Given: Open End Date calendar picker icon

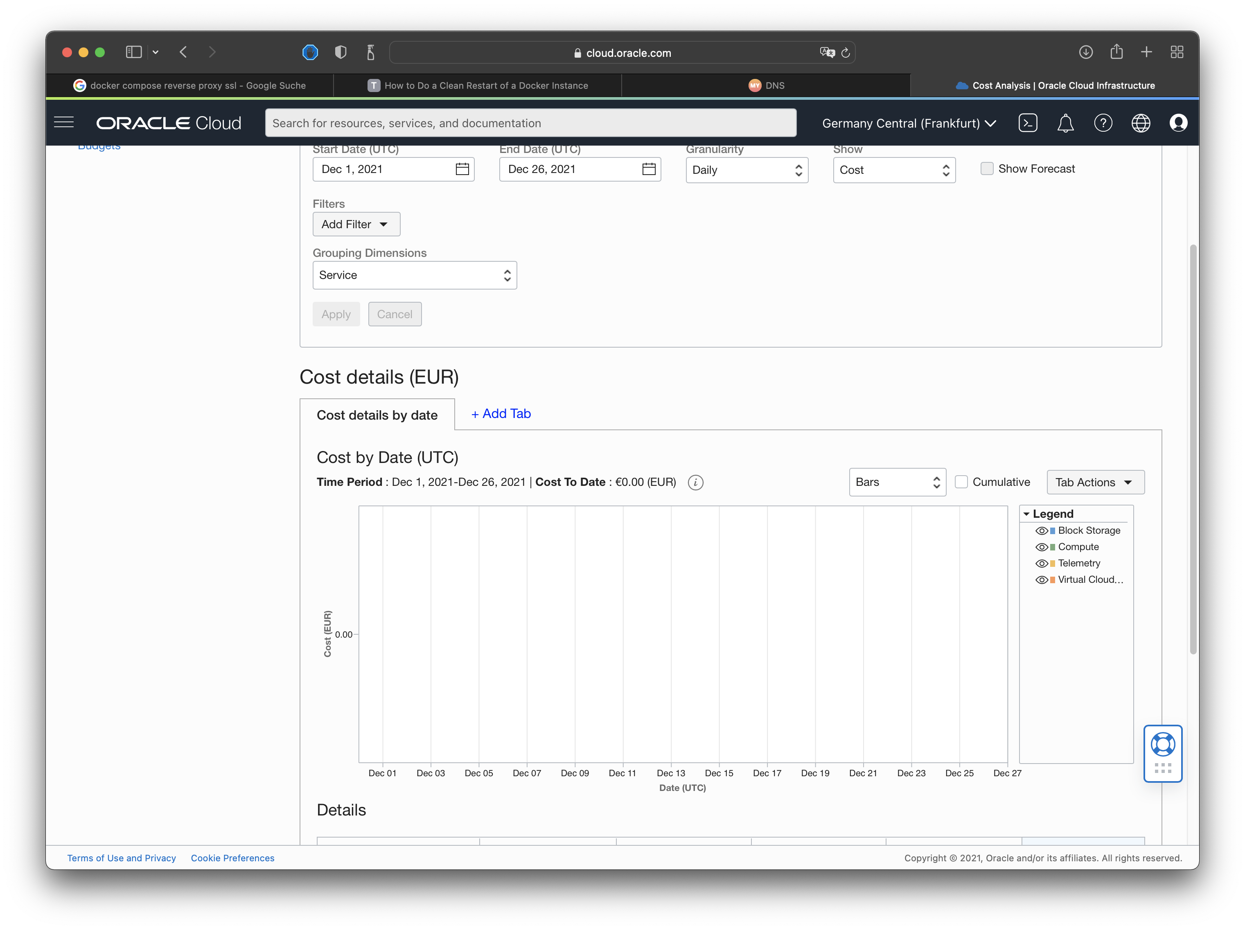Looking at the screenshot, I should tap(648, 169).
